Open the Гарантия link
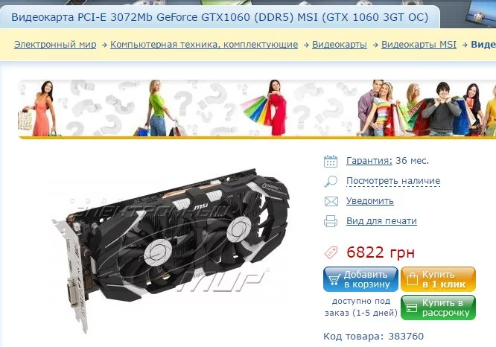This screenshot has width=496, height=347. tap(369, 161)
